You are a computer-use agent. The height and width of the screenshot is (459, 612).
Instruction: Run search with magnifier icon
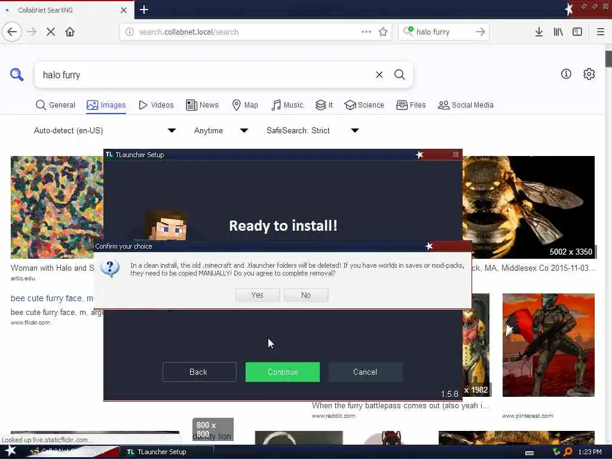[399, 75]
